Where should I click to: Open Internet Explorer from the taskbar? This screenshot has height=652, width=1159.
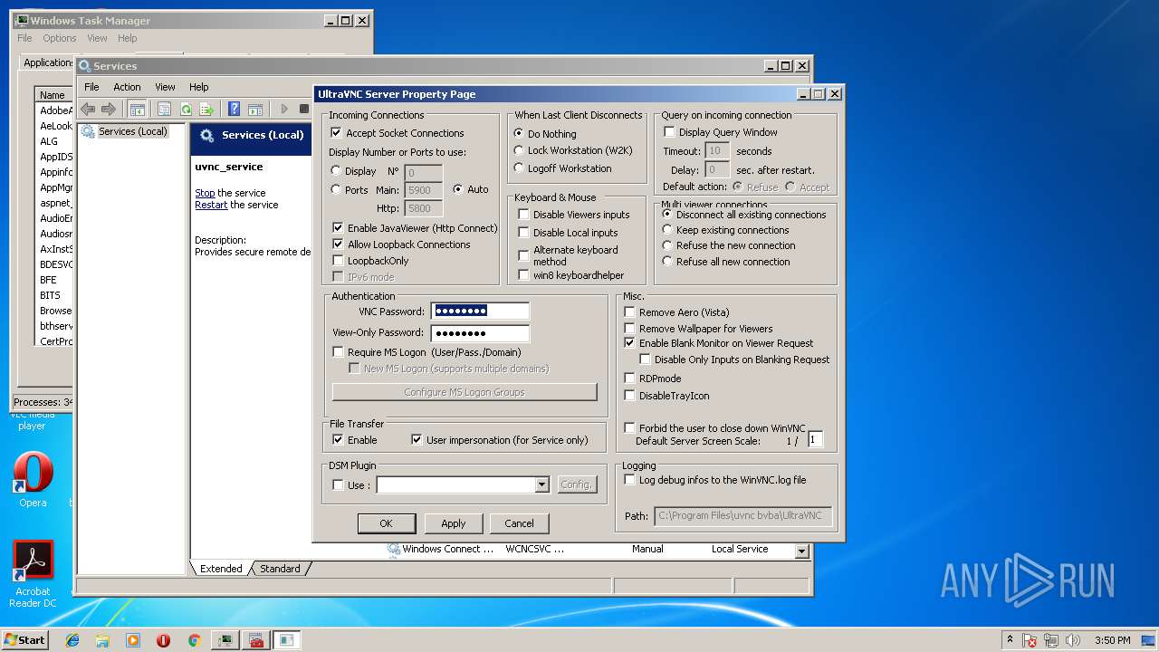pos(73,640)
